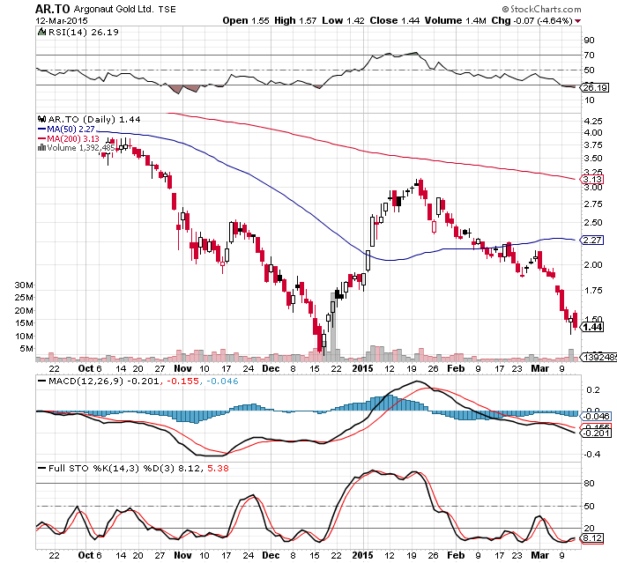Click the Oct 6 label on price chart axis

click(x=90, y=368)
